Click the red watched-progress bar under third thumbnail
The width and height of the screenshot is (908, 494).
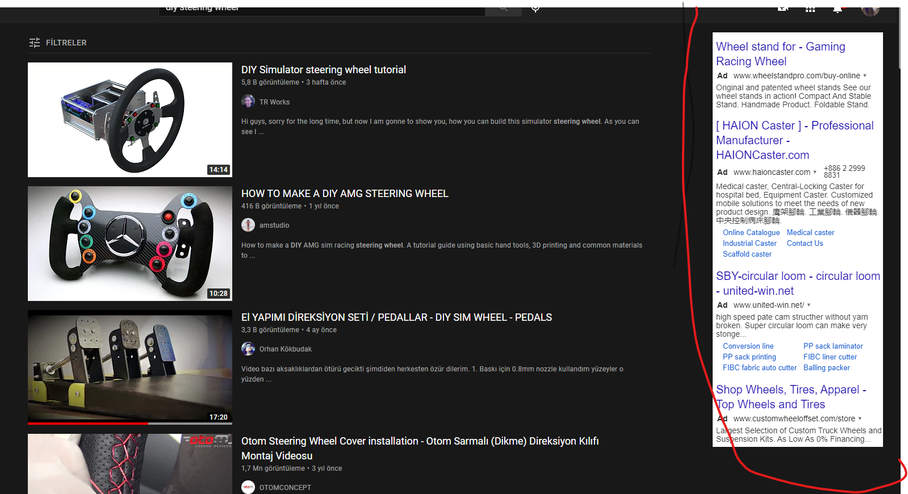(88, 424)
